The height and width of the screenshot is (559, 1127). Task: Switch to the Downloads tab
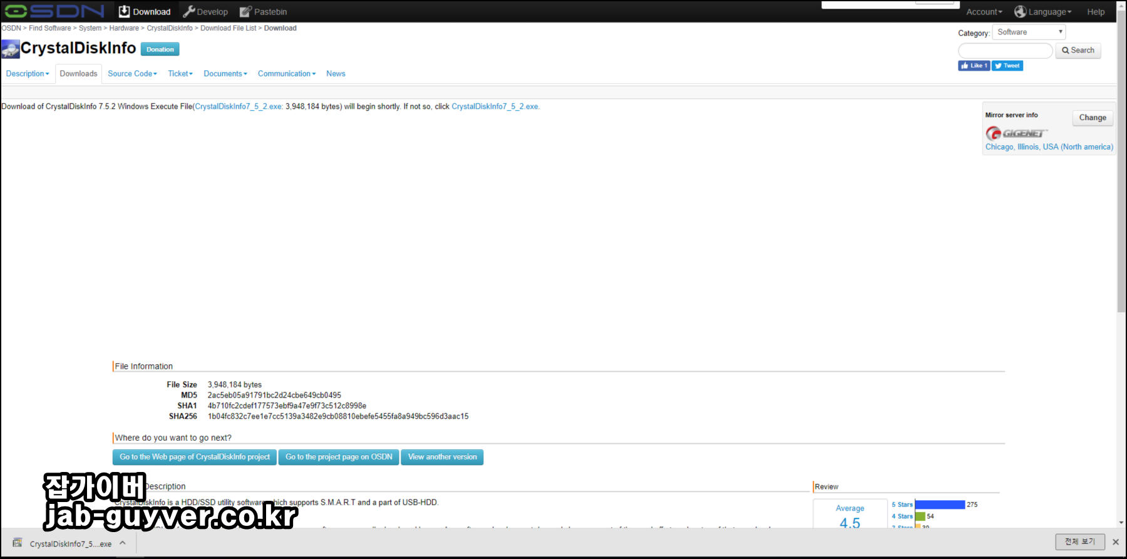pyautogui.click(x=78, y=74)
